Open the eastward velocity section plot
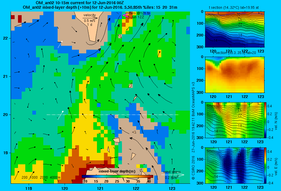Viewport: 281px width, 191px height. [x=235, y=165]
